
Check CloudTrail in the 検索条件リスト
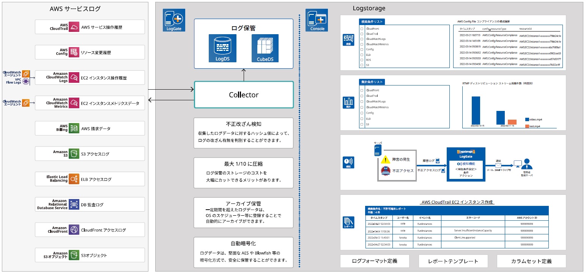click(x=362, y=34)
